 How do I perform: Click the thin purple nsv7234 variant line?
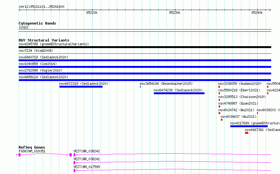coord(145,53)
